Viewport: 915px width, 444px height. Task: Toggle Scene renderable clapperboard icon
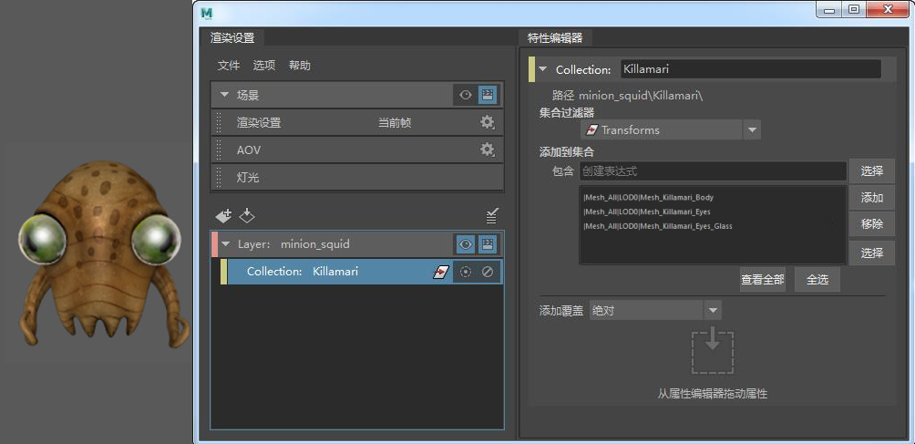coord(488,95)
